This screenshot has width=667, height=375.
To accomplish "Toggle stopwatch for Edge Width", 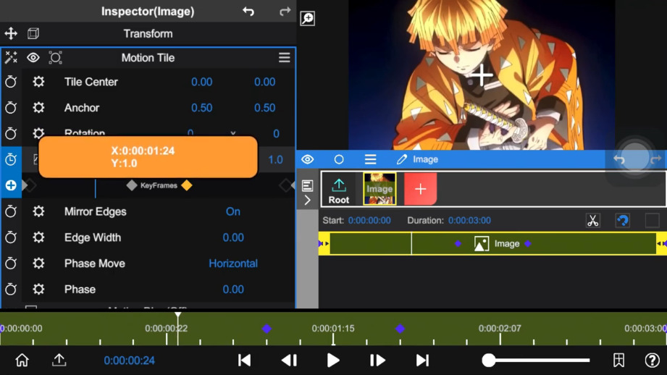I will 11,237.
